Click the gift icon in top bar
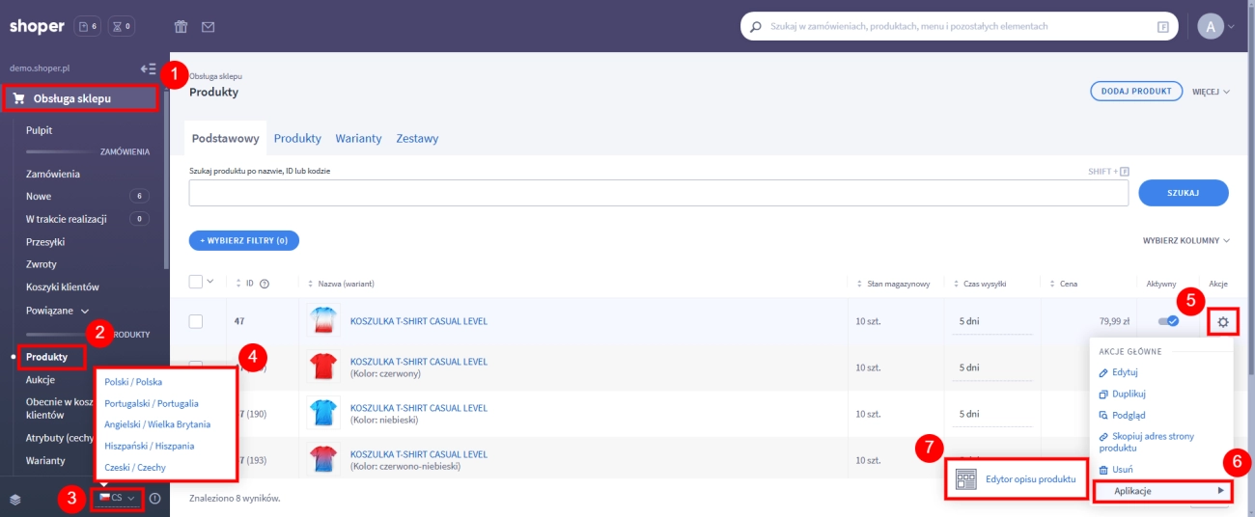 (181, 26)
